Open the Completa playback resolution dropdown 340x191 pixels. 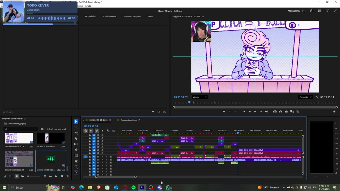pyautogui.click(x=305, y=97)
